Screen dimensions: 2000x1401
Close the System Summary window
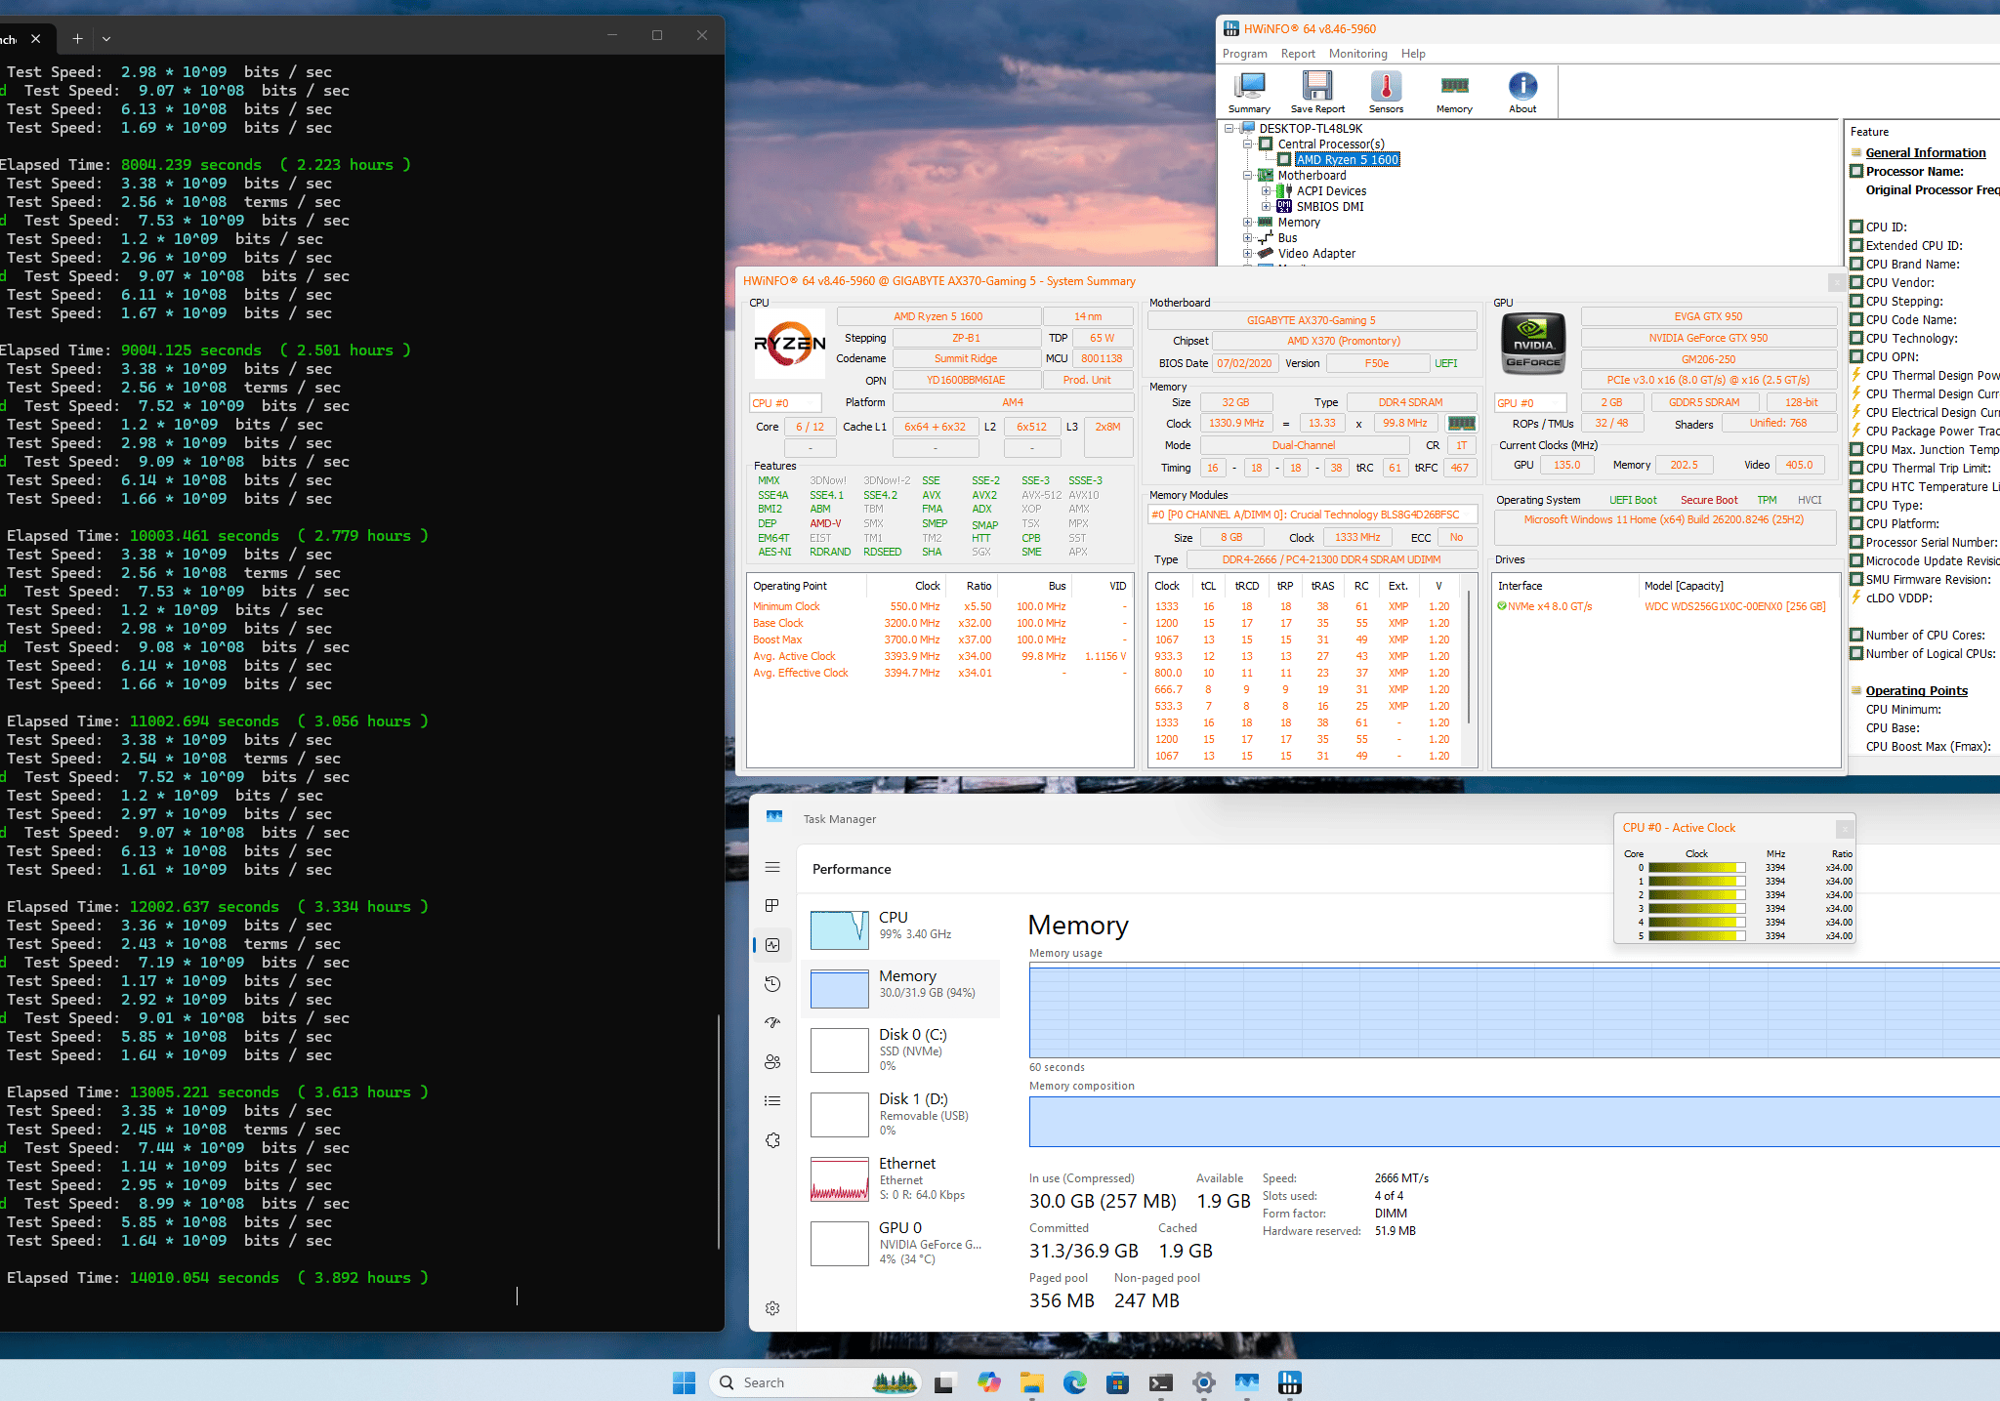(x=1836, y=281)
